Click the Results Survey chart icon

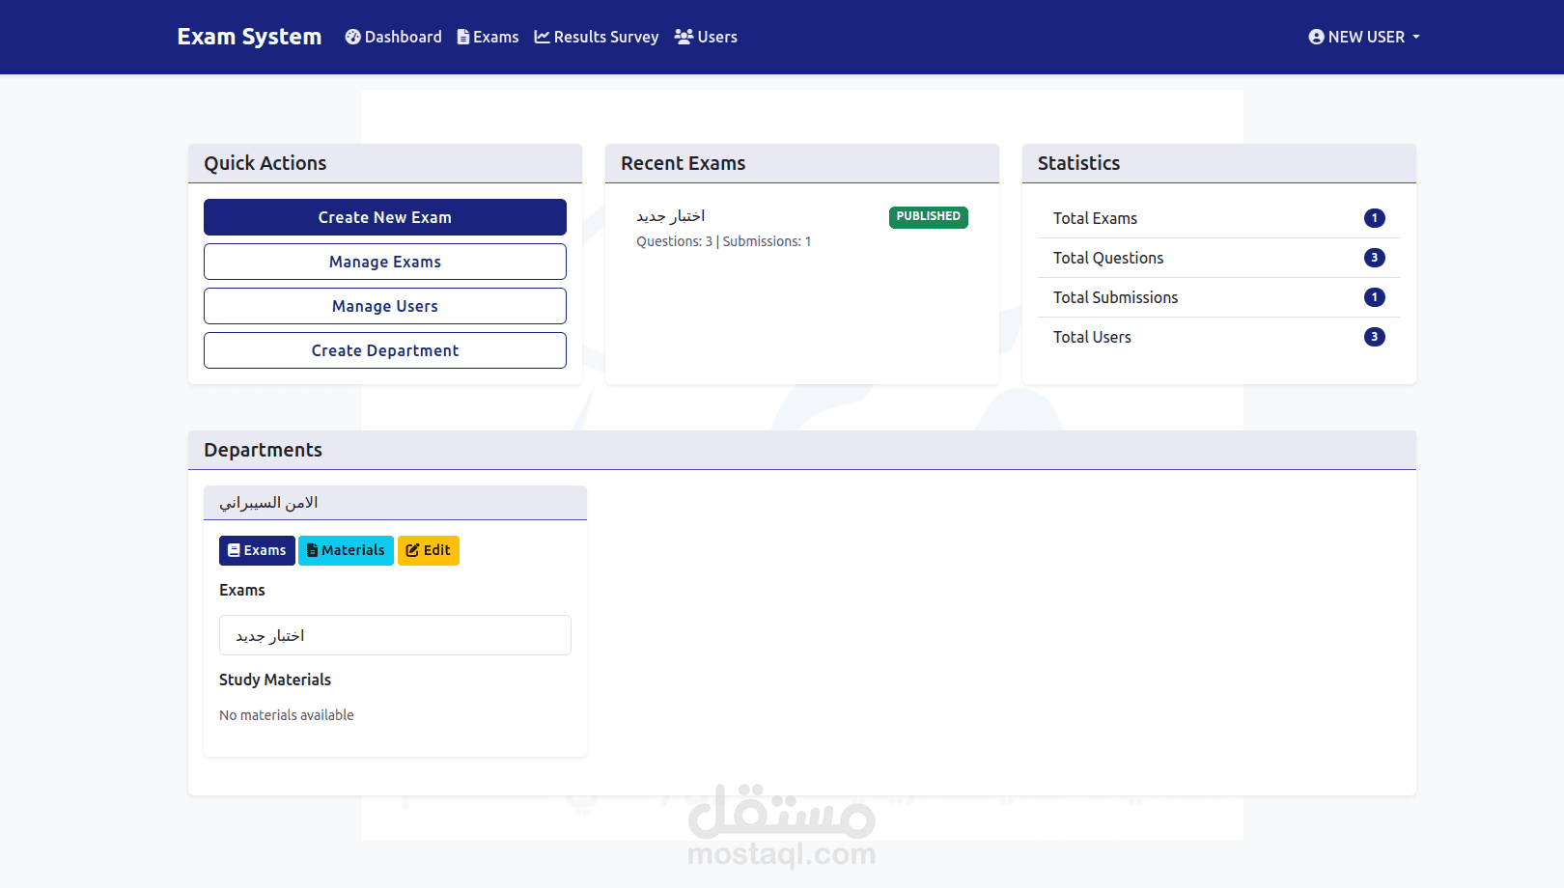point(543,37)
